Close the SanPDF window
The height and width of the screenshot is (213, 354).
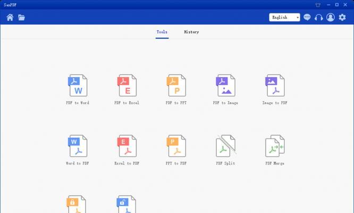(345, 4)
